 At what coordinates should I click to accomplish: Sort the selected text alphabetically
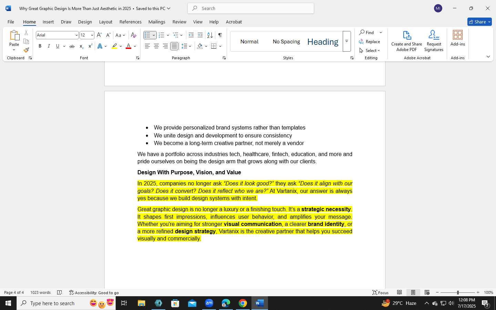pyautogui.click(x=210, y=35)
